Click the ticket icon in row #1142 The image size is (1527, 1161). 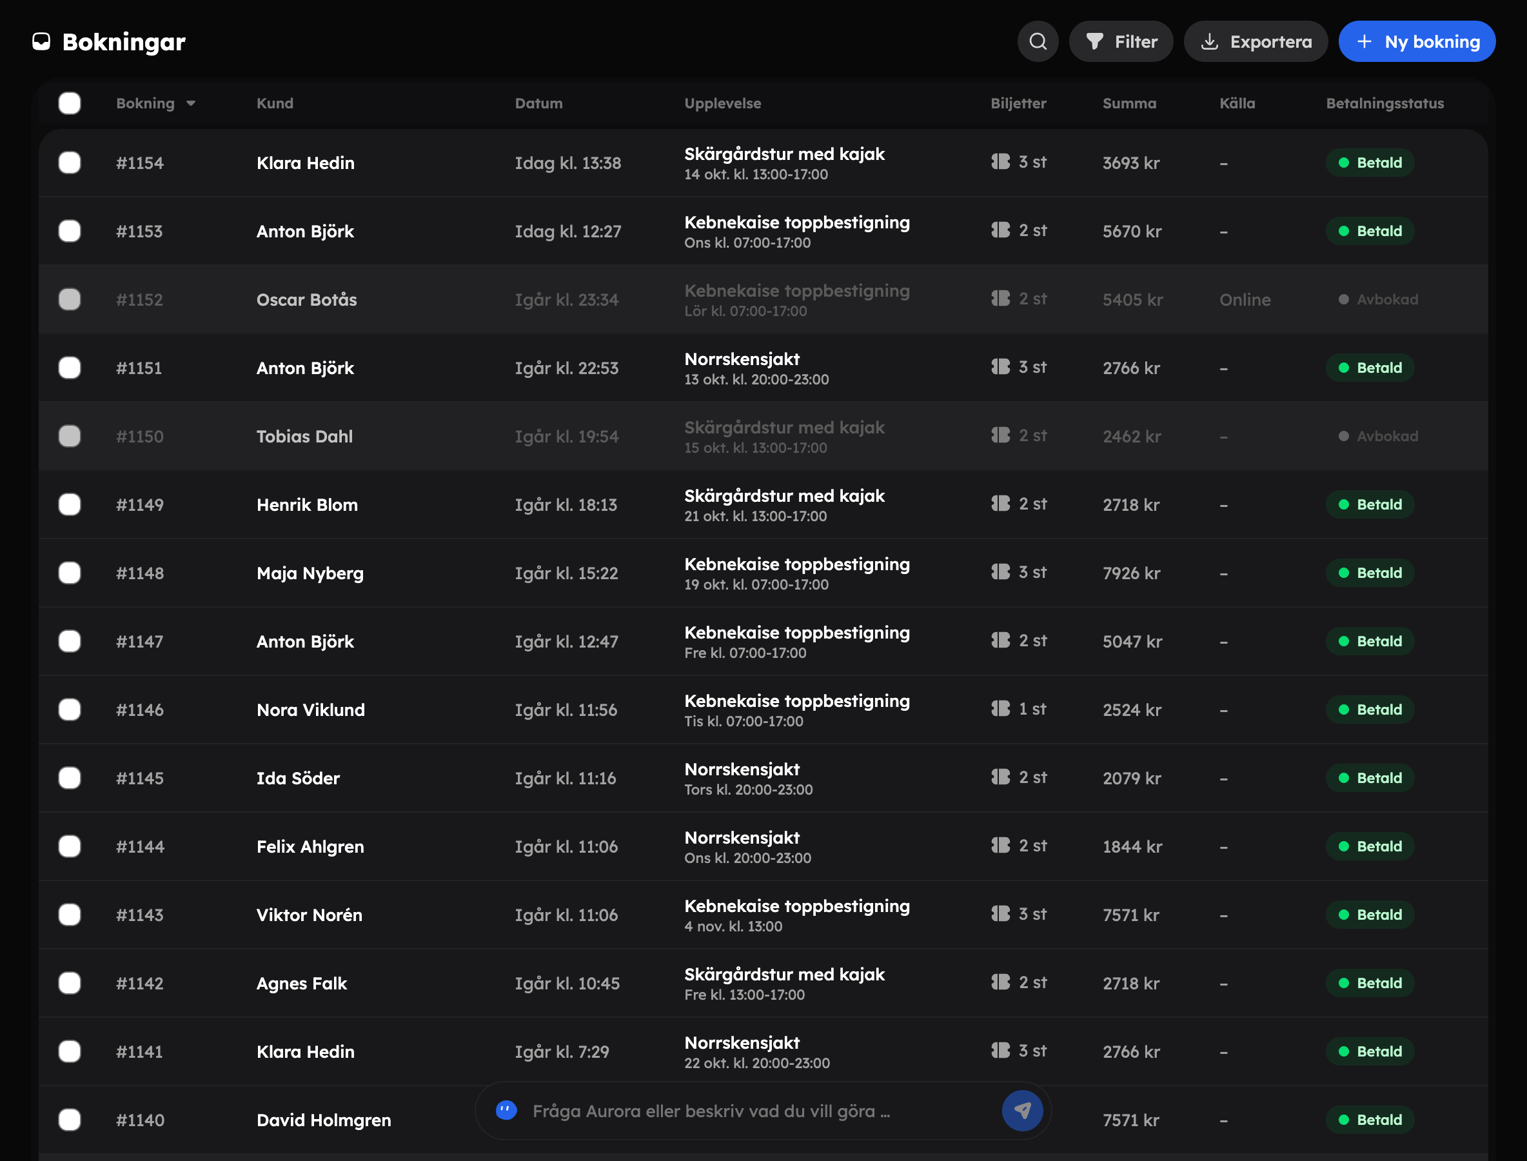pyautogui.click(x=1000, y=983)
